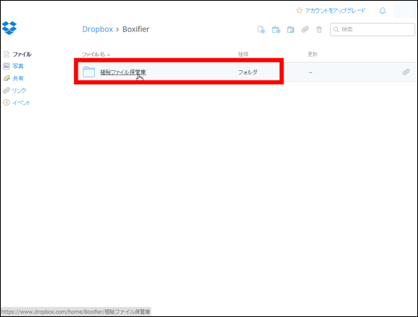Viewport: 418px width, 317px height.
Task: Click the Dropbox logo icon
Action: 9,28
